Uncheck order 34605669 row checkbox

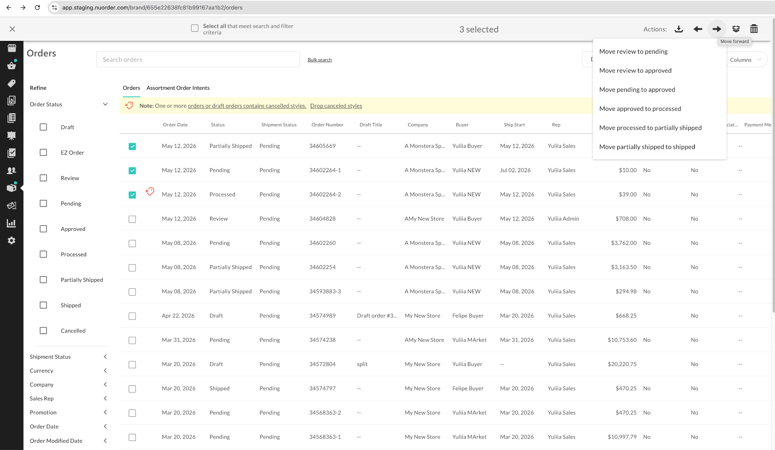[x=132, y=146]
